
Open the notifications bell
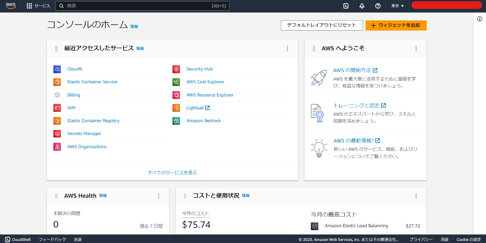(x=362, y=6)
